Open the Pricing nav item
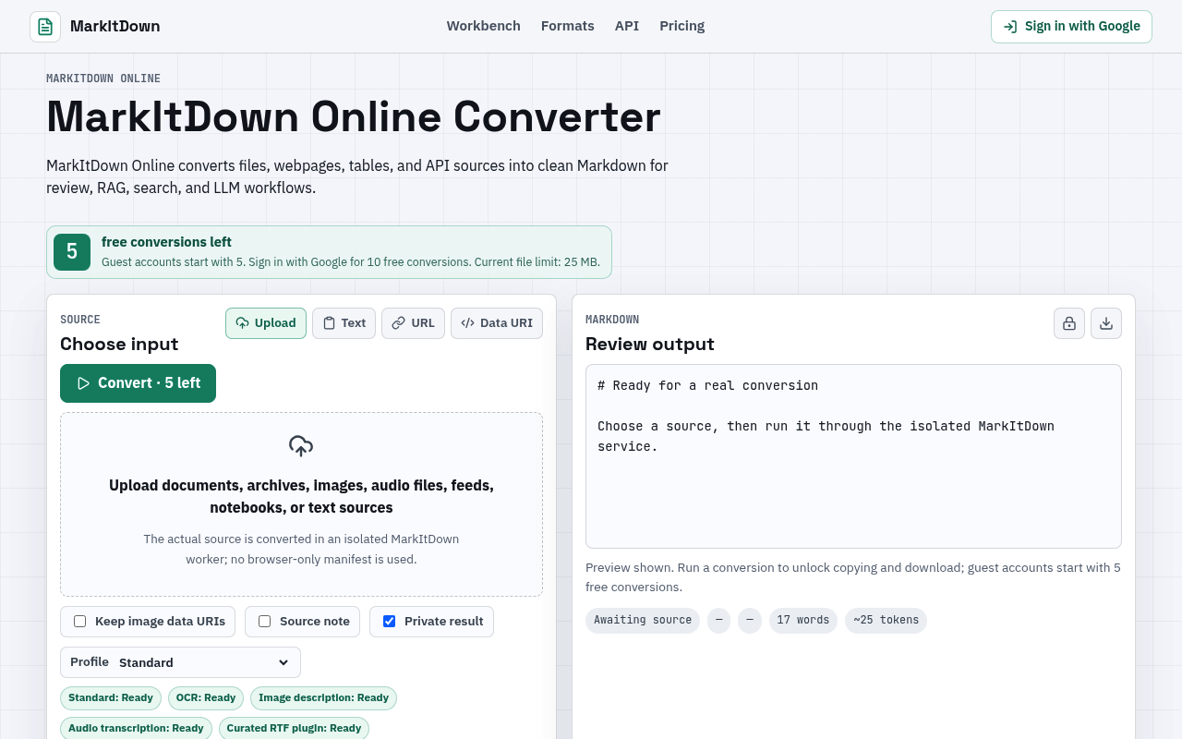Screen dimensions: 1182x739 coord(682,26)
